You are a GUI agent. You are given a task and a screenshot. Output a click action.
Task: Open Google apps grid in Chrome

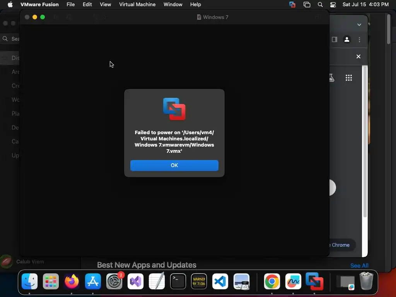(x=349, y=78)
